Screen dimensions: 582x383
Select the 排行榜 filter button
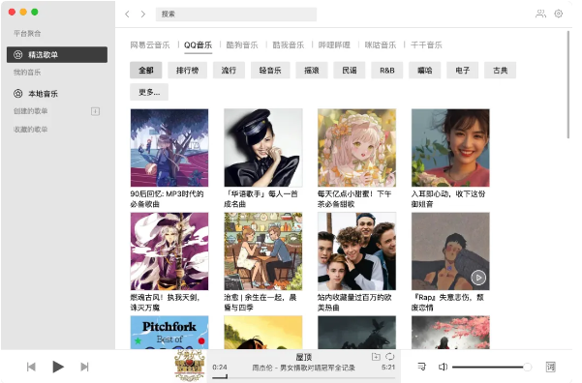click(187, 70)
